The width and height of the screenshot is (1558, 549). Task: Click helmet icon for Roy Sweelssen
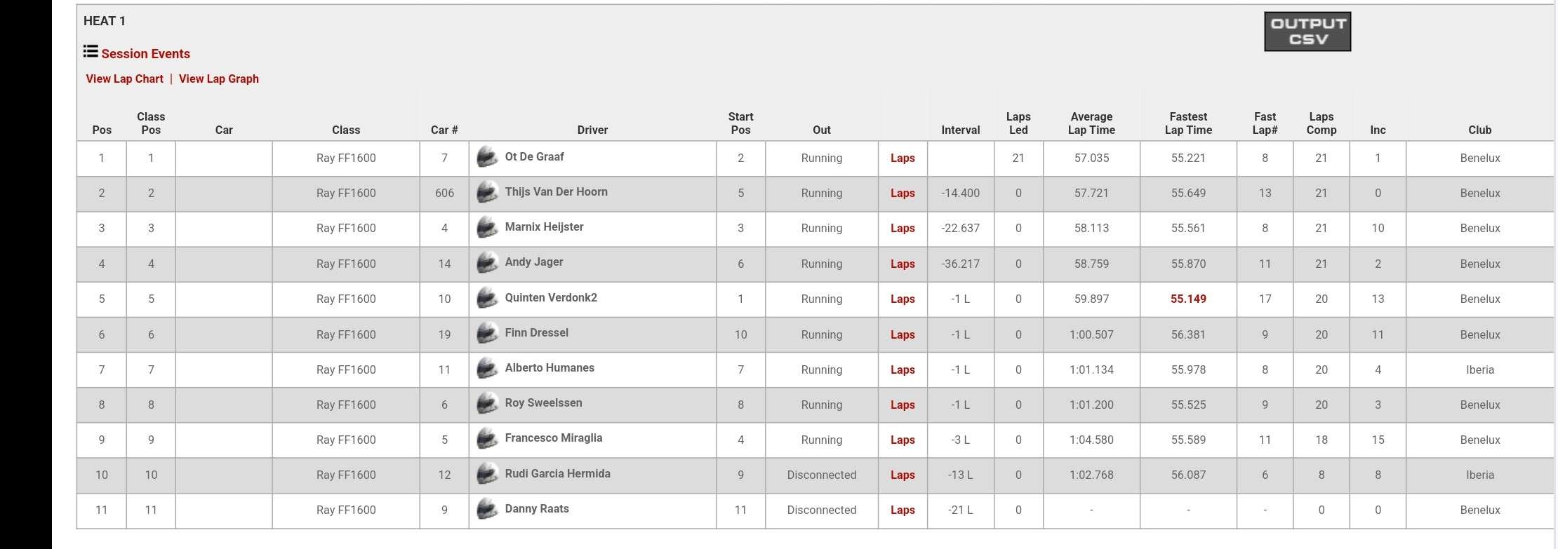487,404
